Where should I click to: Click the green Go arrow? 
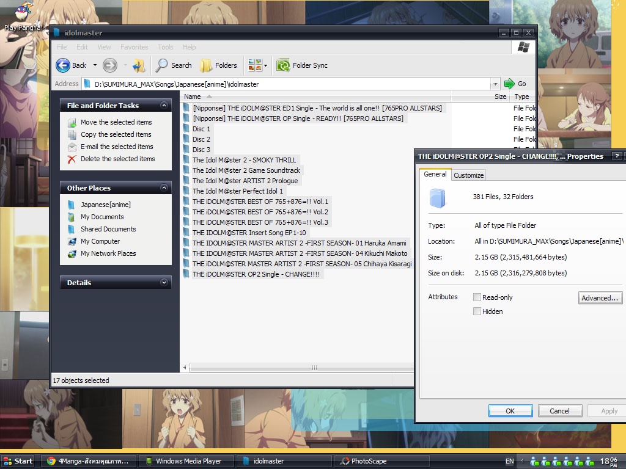click(509, 84)
